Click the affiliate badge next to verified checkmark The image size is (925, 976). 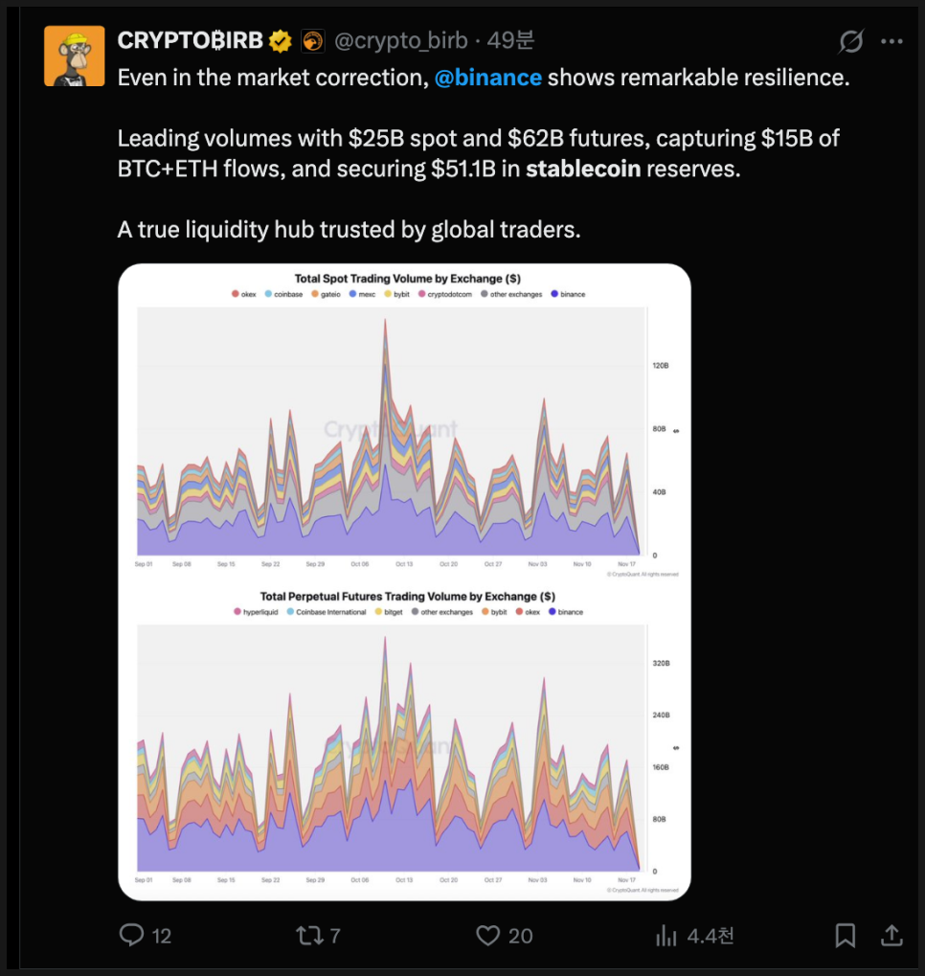tap(312, 40)
